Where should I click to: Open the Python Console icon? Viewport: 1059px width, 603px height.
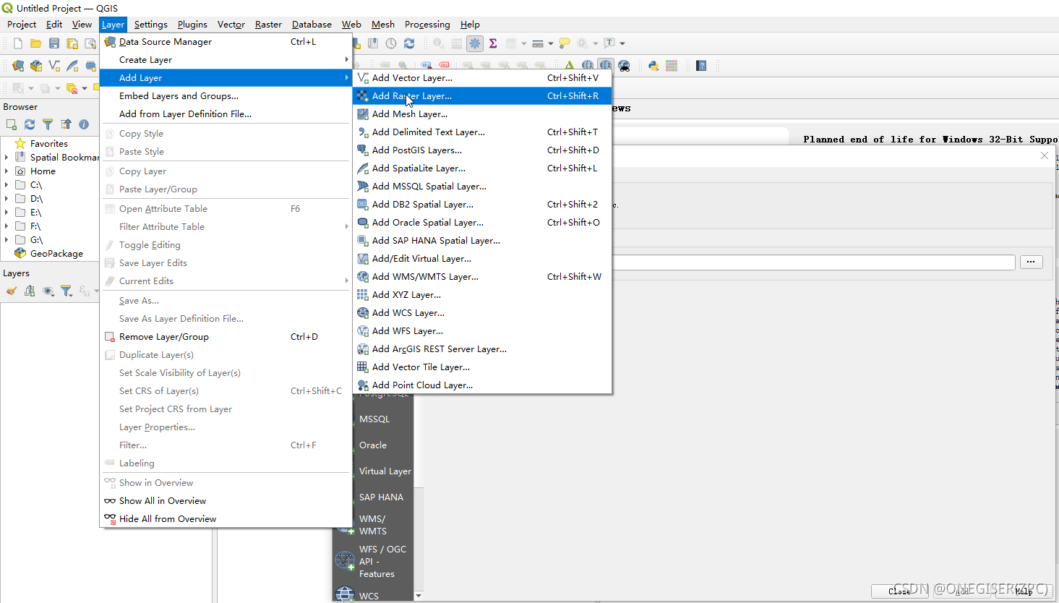coord(653,66)
